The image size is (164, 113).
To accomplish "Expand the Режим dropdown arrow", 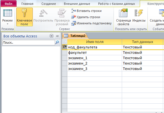I will click(7, 24).
